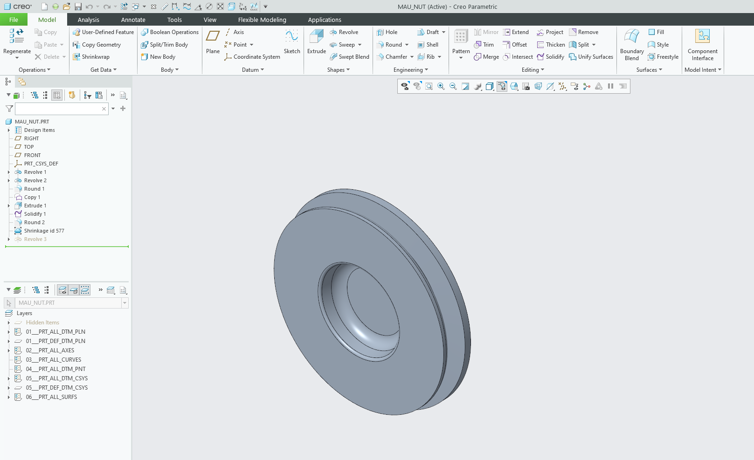Open the Round dropdown arrow

[x=407, y=45]
